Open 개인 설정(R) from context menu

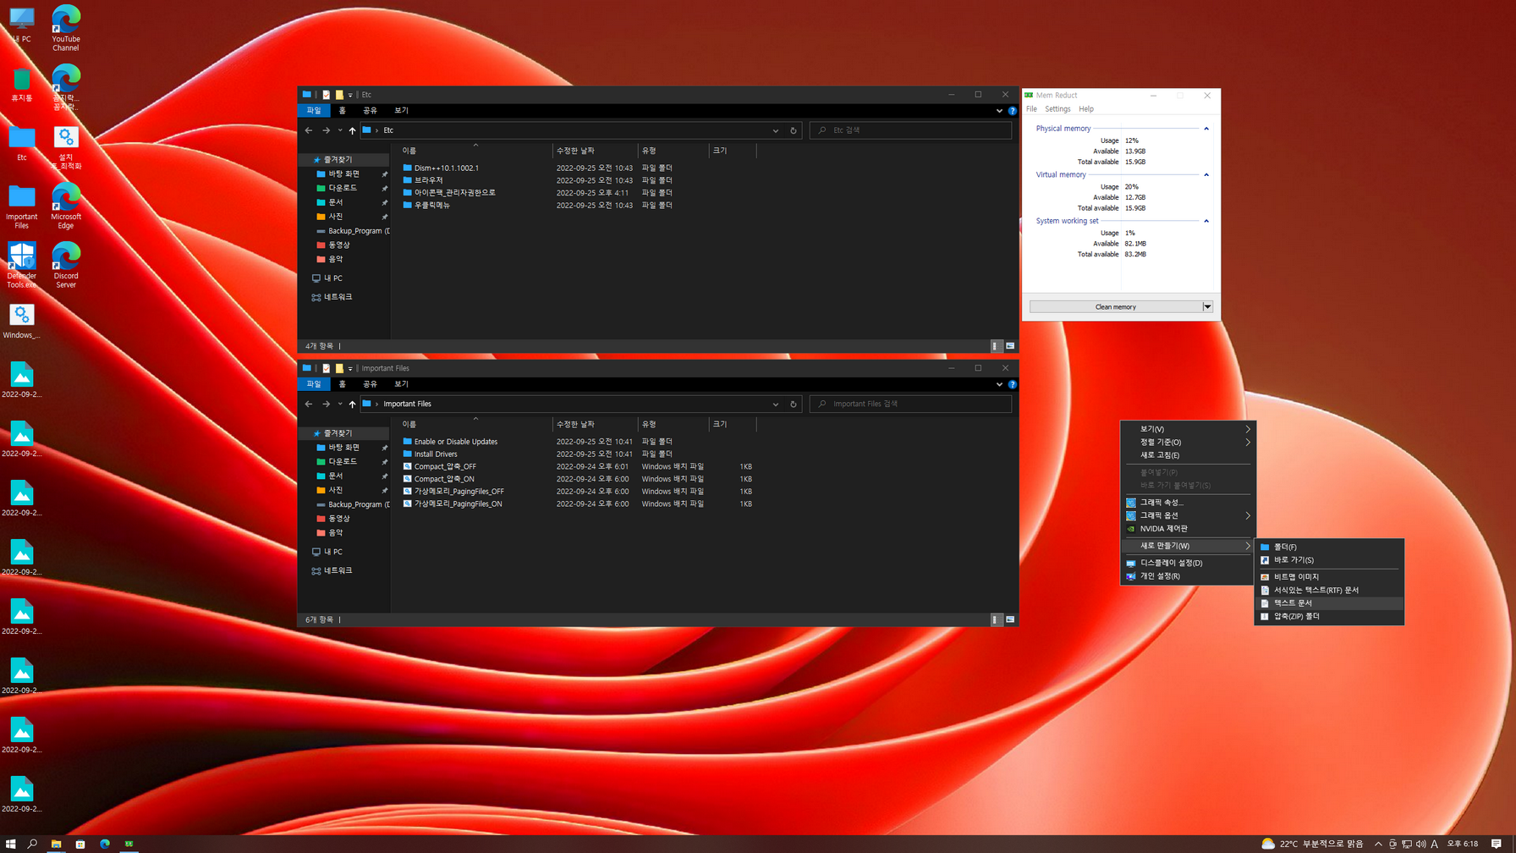[x=1188, y=576]
